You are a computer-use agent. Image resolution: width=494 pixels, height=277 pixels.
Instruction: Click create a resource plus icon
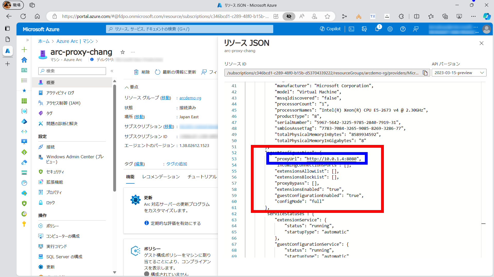click(24, 50)
